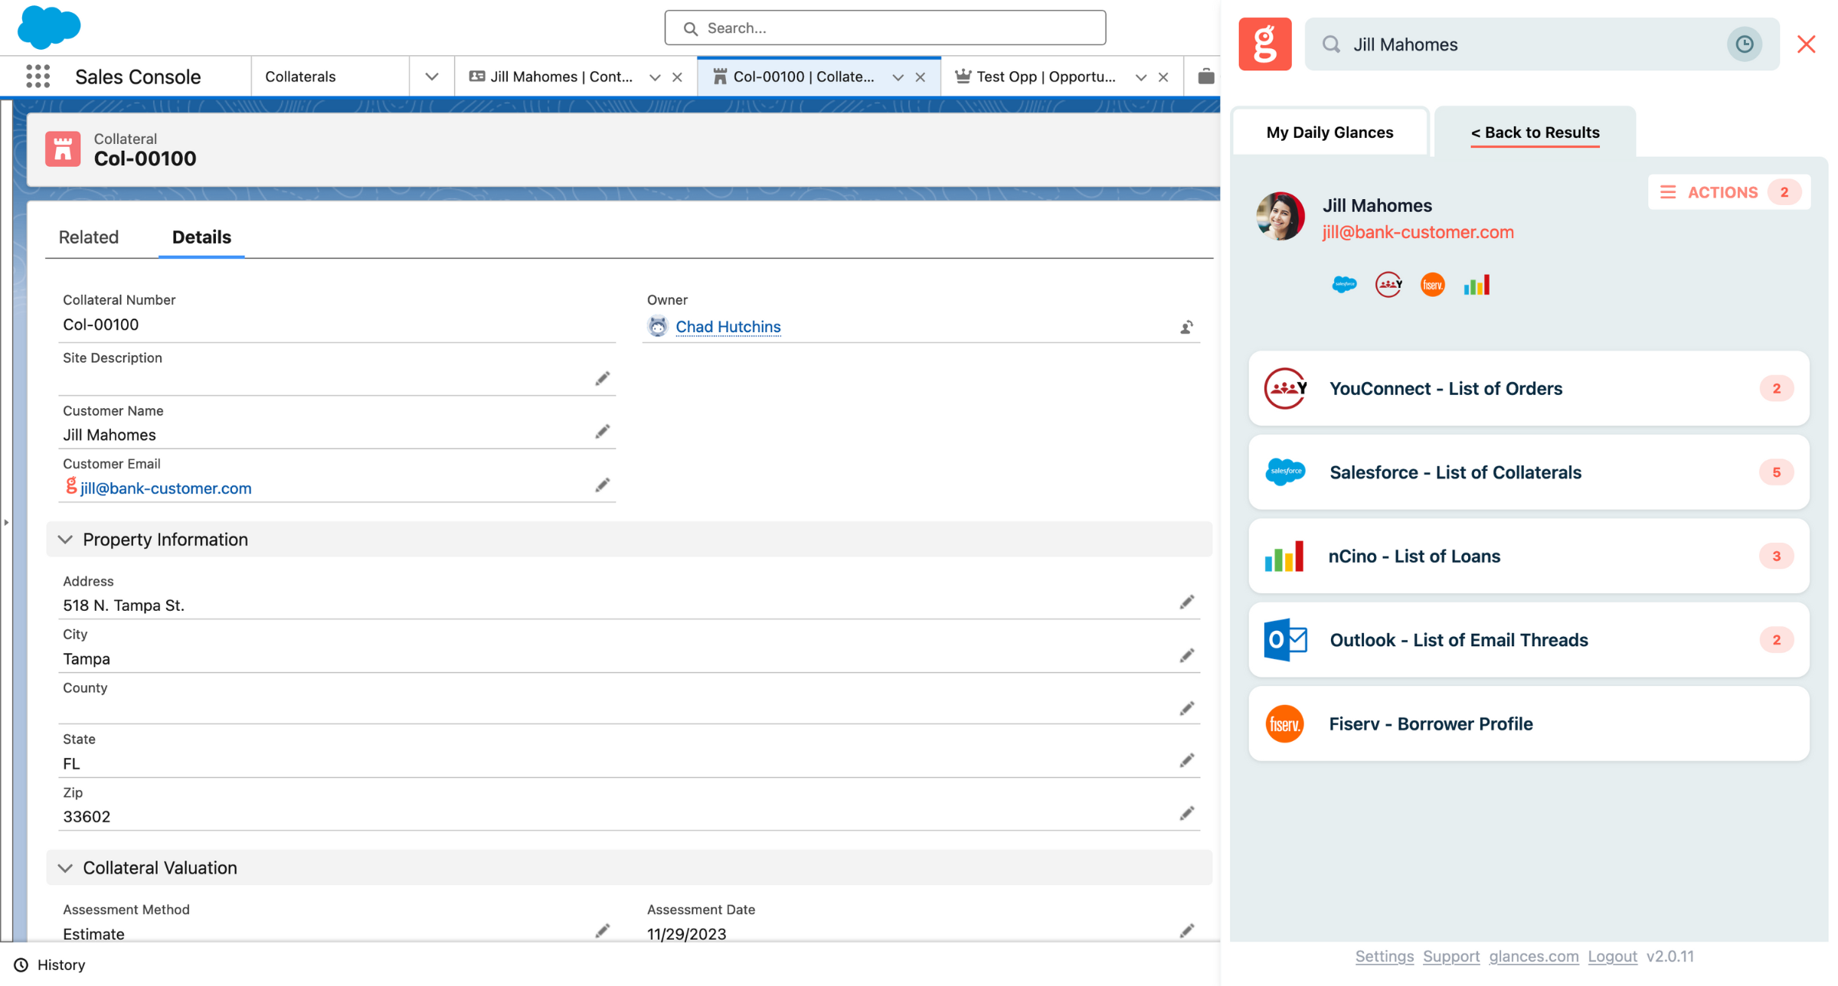1838x986 pixels.
Task: Open Fiserv Borrower Profile card
Action: (x=1529, y=724)
